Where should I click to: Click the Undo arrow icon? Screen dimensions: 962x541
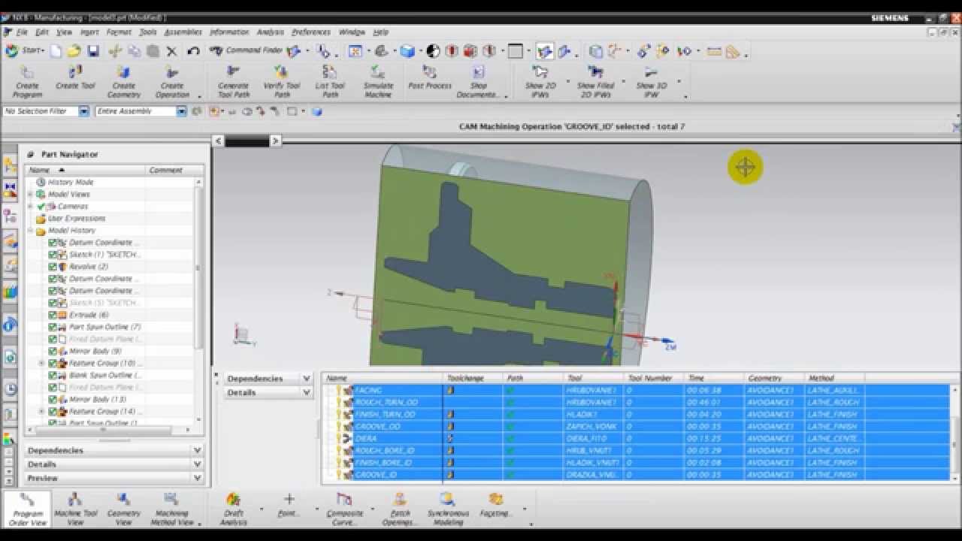(193, 51)
